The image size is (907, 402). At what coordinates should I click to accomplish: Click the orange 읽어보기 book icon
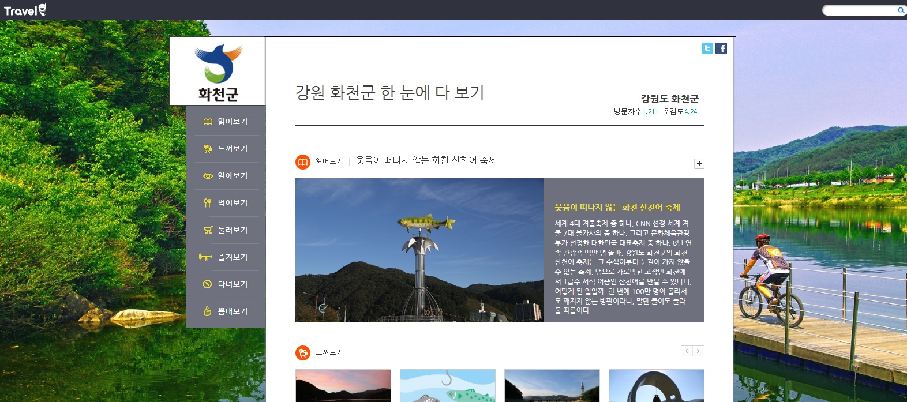click(303, 162)
